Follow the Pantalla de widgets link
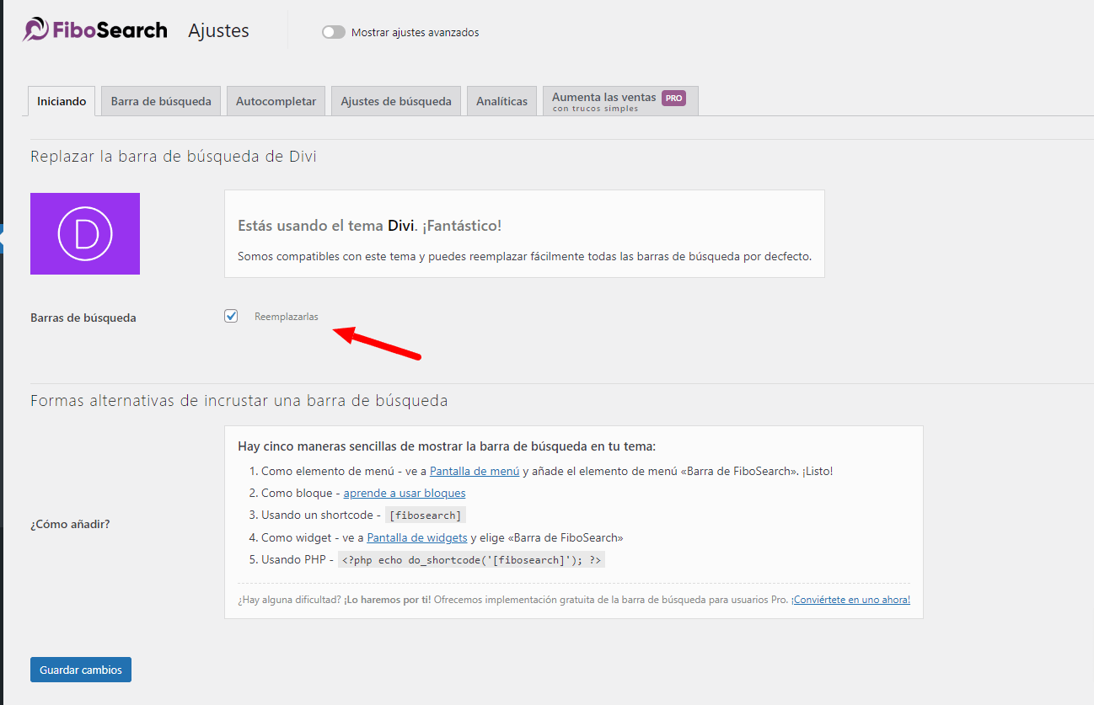The image size is (1094, 705). (x=417, y=537)
